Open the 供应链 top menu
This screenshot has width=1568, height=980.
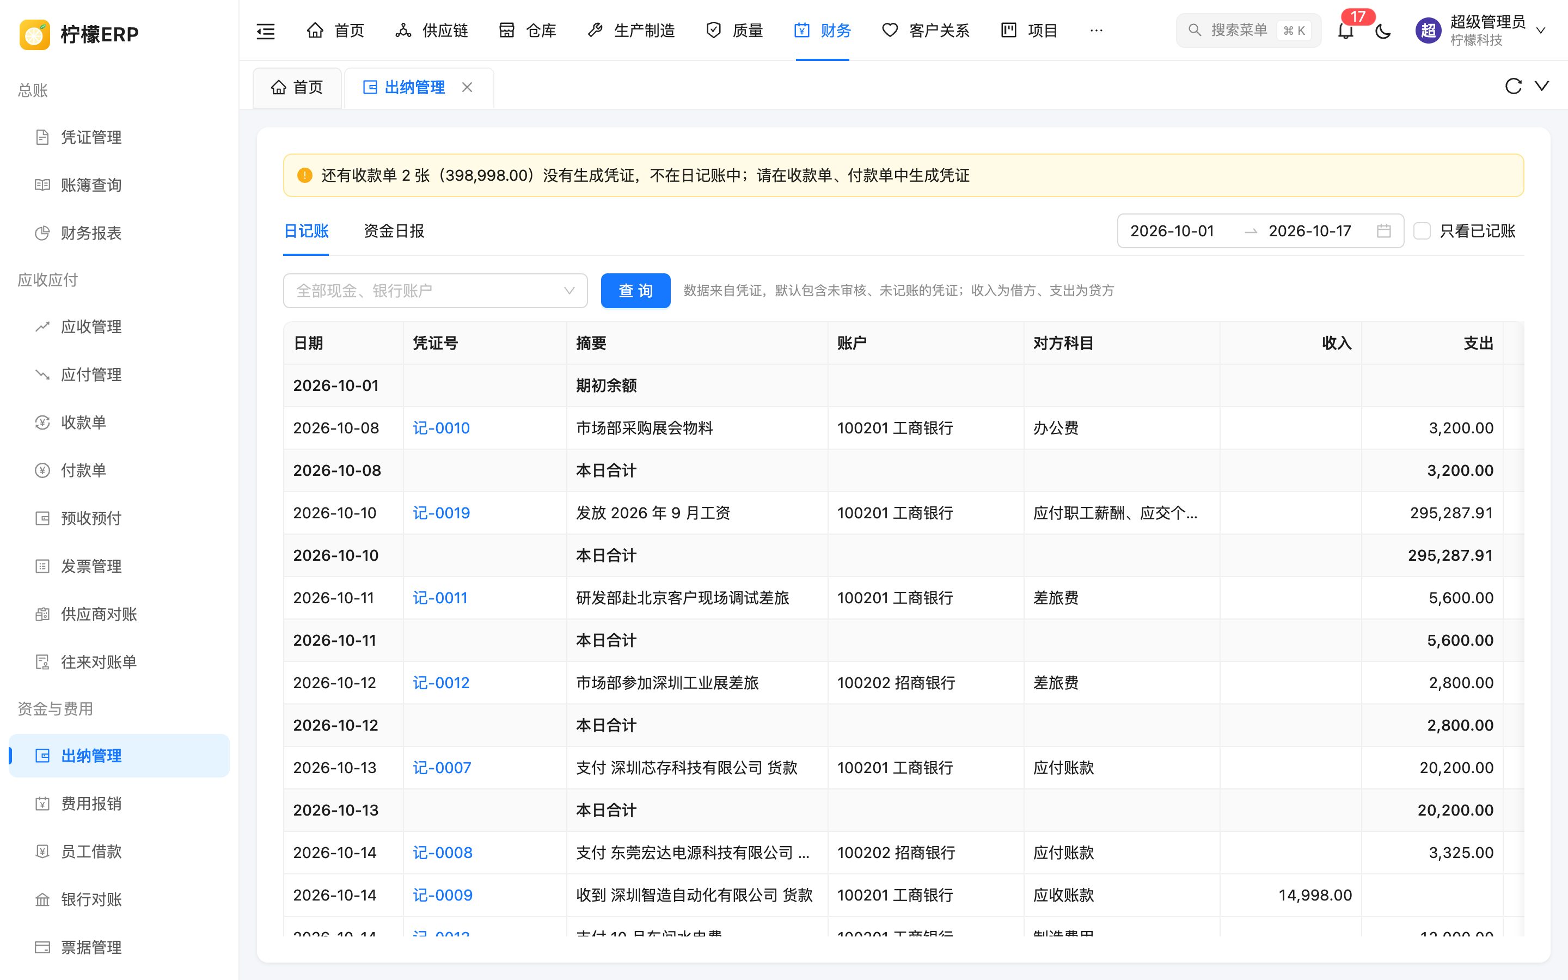click(432, 30)
